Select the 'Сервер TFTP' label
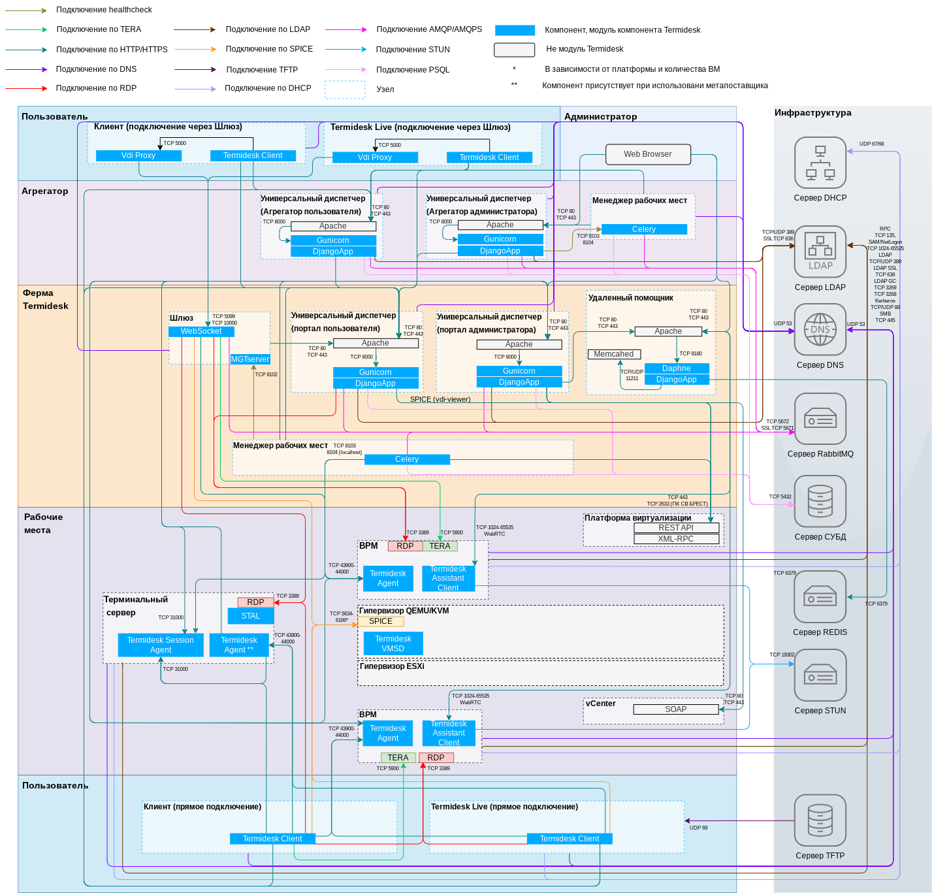Image resolution: width=932 pixels, height=893 pixels. point(820,856)
